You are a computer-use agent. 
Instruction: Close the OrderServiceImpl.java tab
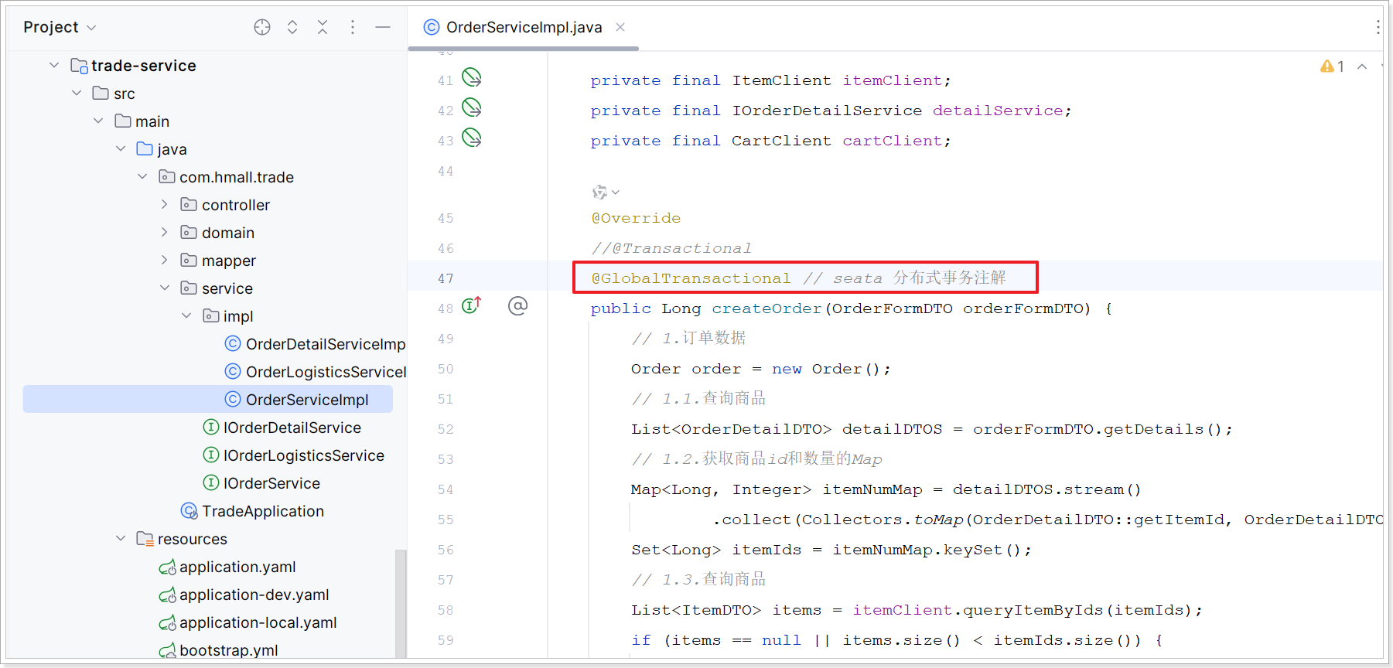[x=620, y=27]
